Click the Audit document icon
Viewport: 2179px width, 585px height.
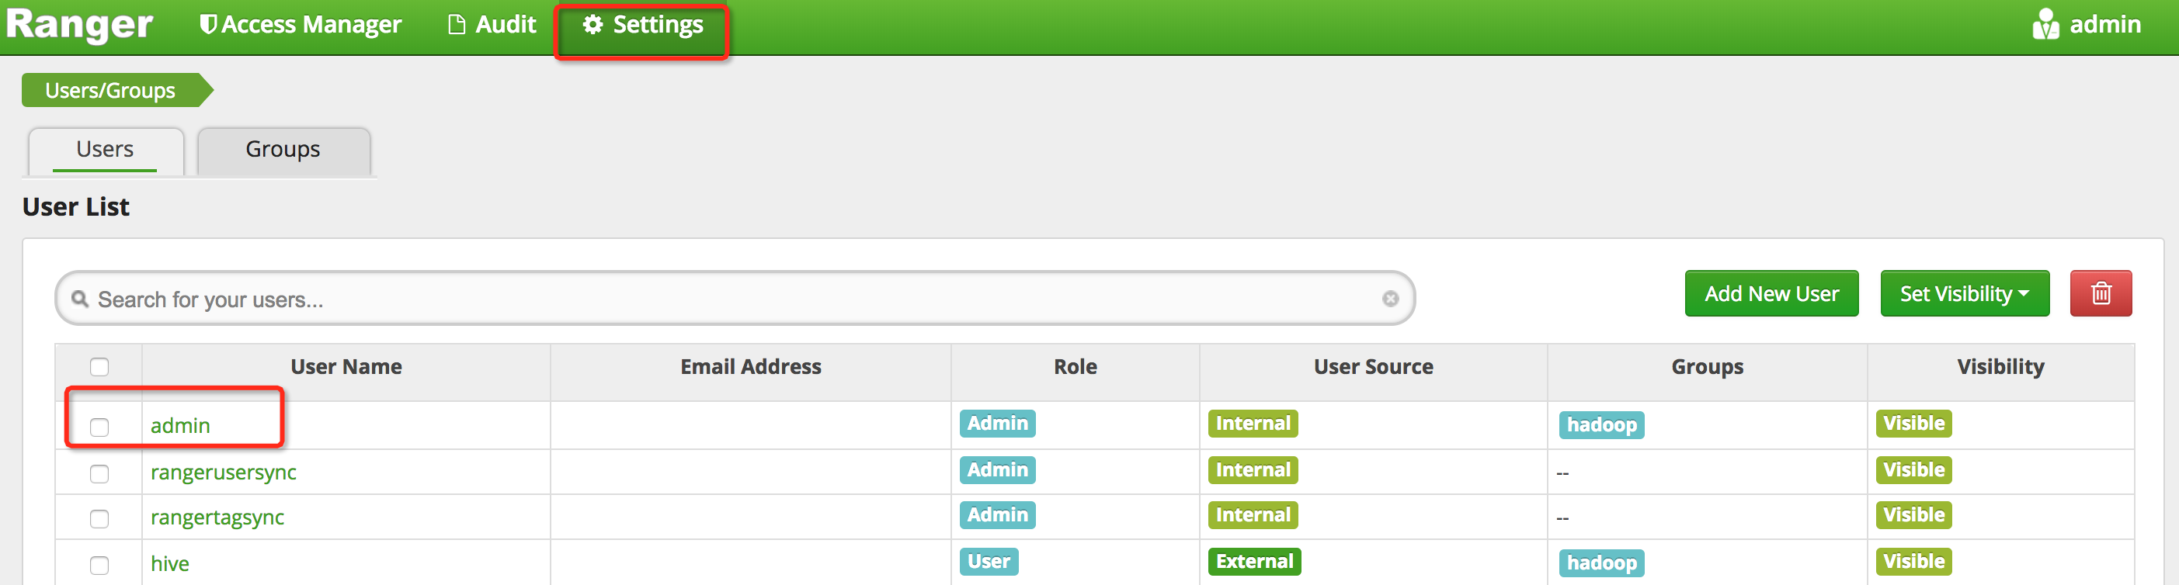point(456,25)
